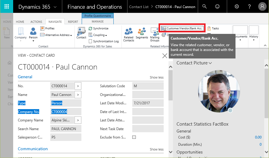This screenshot has height=158, width=269.
Task: Click the Salutation Code field
Action: coord(148,86)
